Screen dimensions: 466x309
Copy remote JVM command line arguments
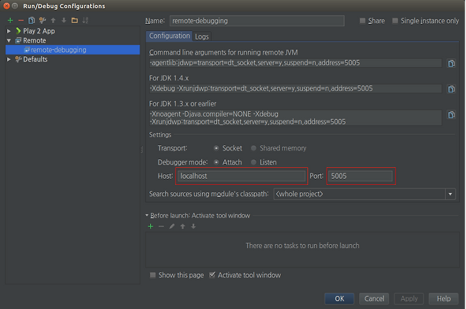[451, 63]
